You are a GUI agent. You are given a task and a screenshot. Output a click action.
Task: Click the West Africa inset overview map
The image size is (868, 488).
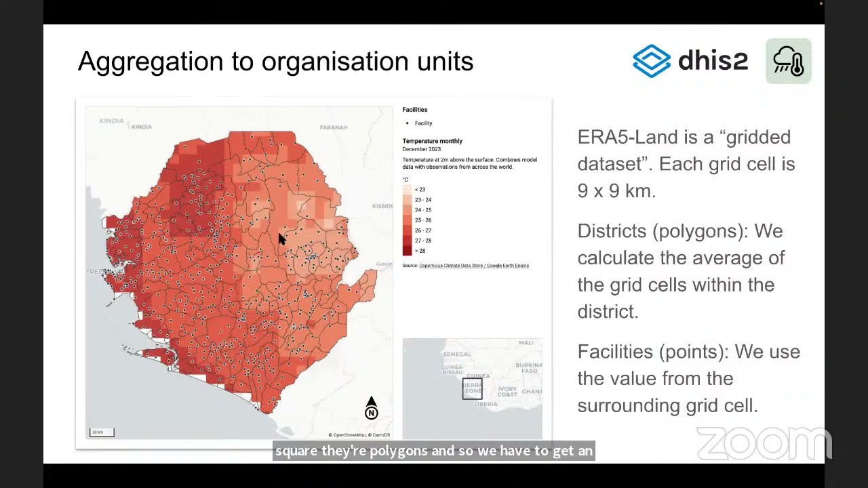(472, 388)
